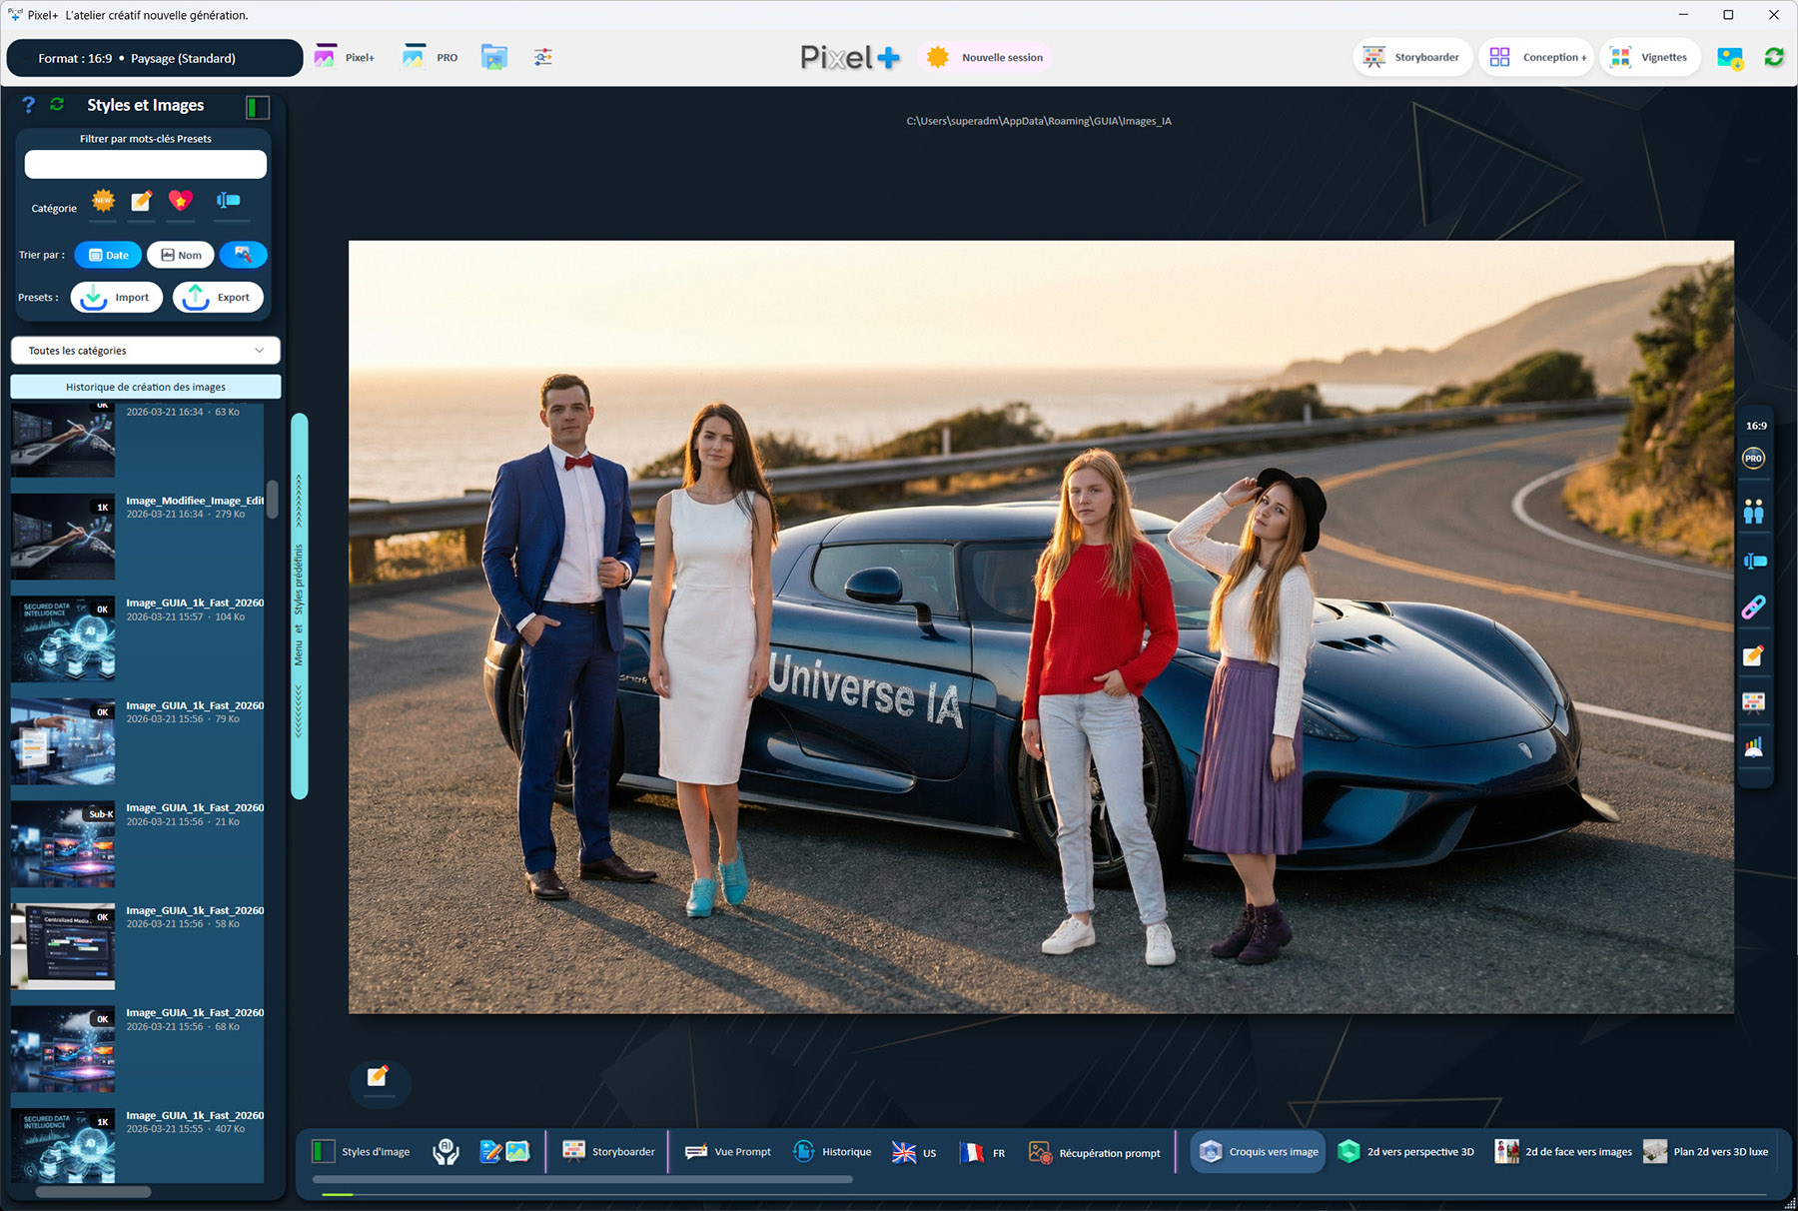Open the two-people characters icon in right sidebar
Image resolution: width=1798 pixels, height=1211 pixels.
coord(1753,513)
